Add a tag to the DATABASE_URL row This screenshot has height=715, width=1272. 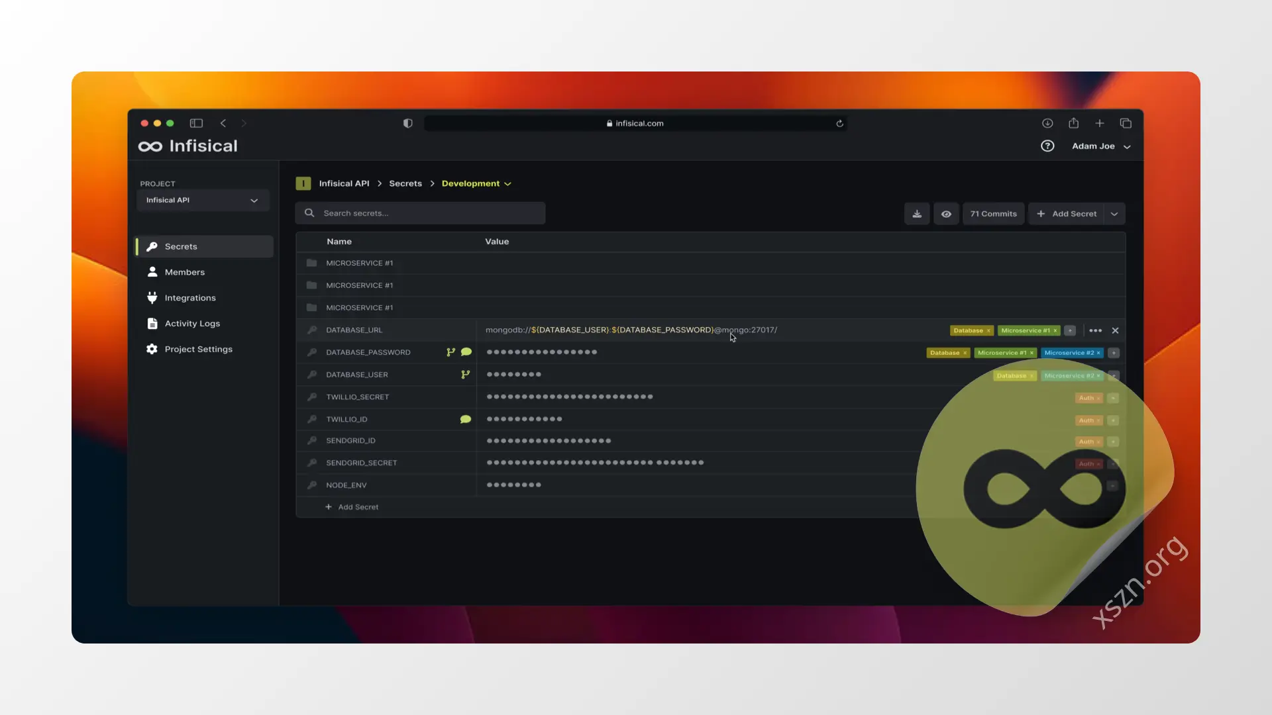tap(1070, 330)
